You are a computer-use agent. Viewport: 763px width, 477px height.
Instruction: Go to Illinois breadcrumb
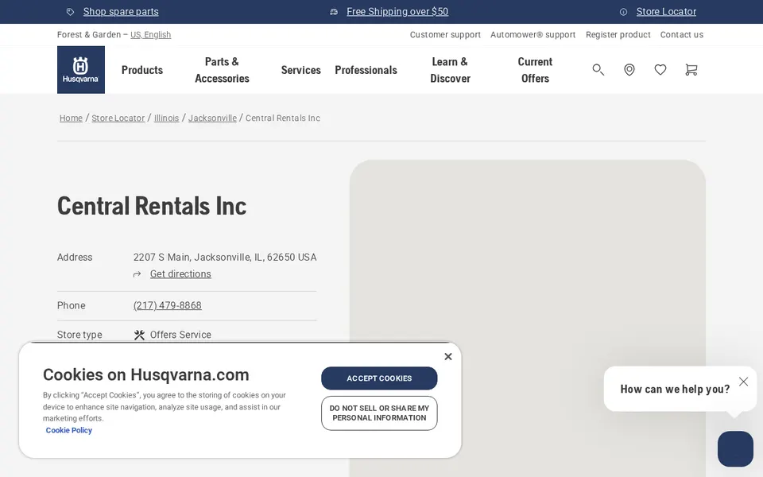pos(166,118)
